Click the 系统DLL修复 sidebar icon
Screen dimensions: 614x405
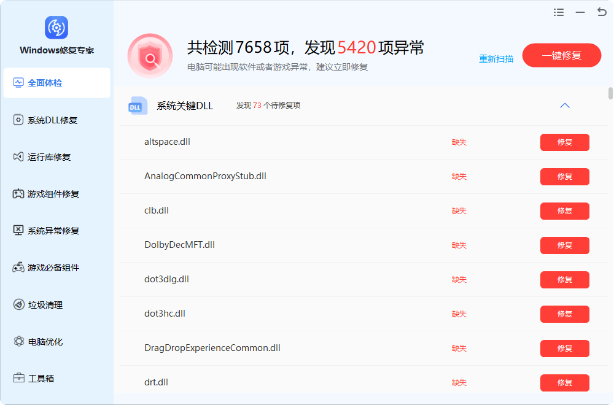click(x=18, y=120)
